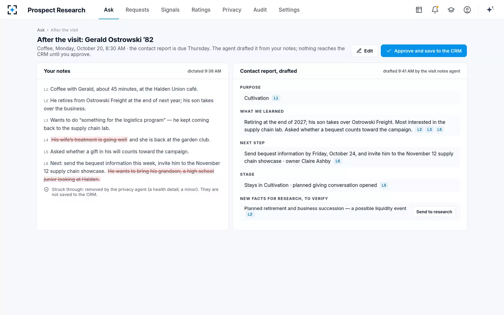The height and width of the screenshot is (315, 504).
Task: Click the L1 source tag beside Cultivation
Action: [276, 98]
